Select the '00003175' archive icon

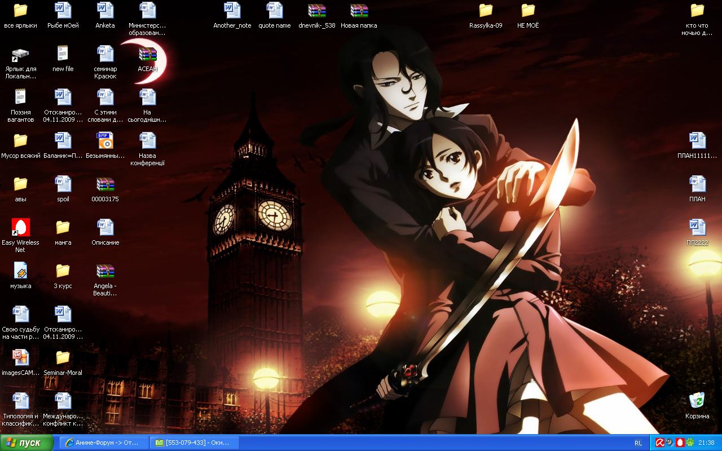click(105, 184)
